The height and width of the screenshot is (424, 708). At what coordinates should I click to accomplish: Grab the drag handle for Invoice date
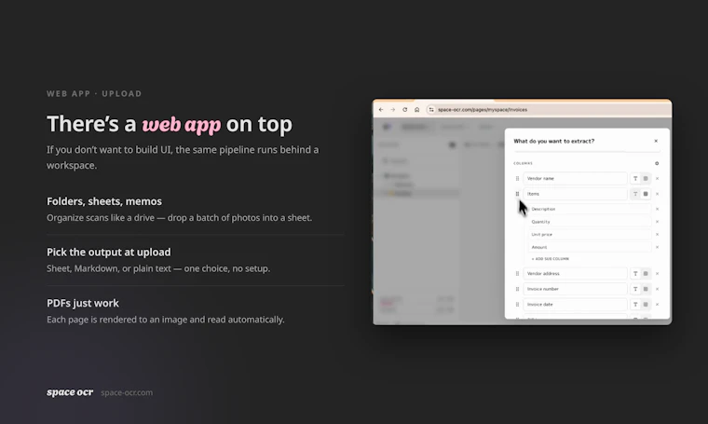click(517, 305)
